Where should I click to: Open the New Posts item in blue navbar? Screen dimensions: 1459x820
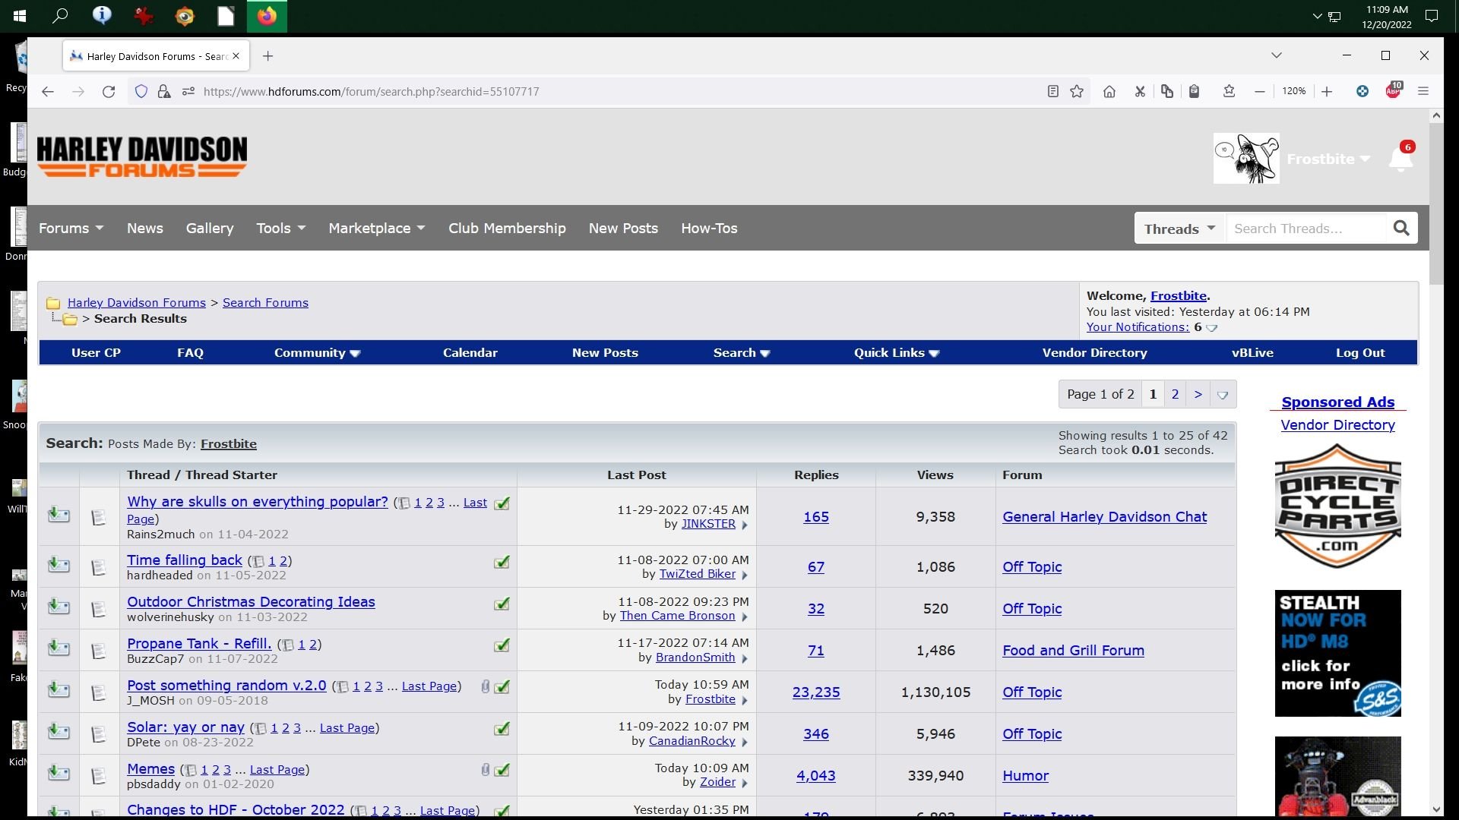click(604, 353)
